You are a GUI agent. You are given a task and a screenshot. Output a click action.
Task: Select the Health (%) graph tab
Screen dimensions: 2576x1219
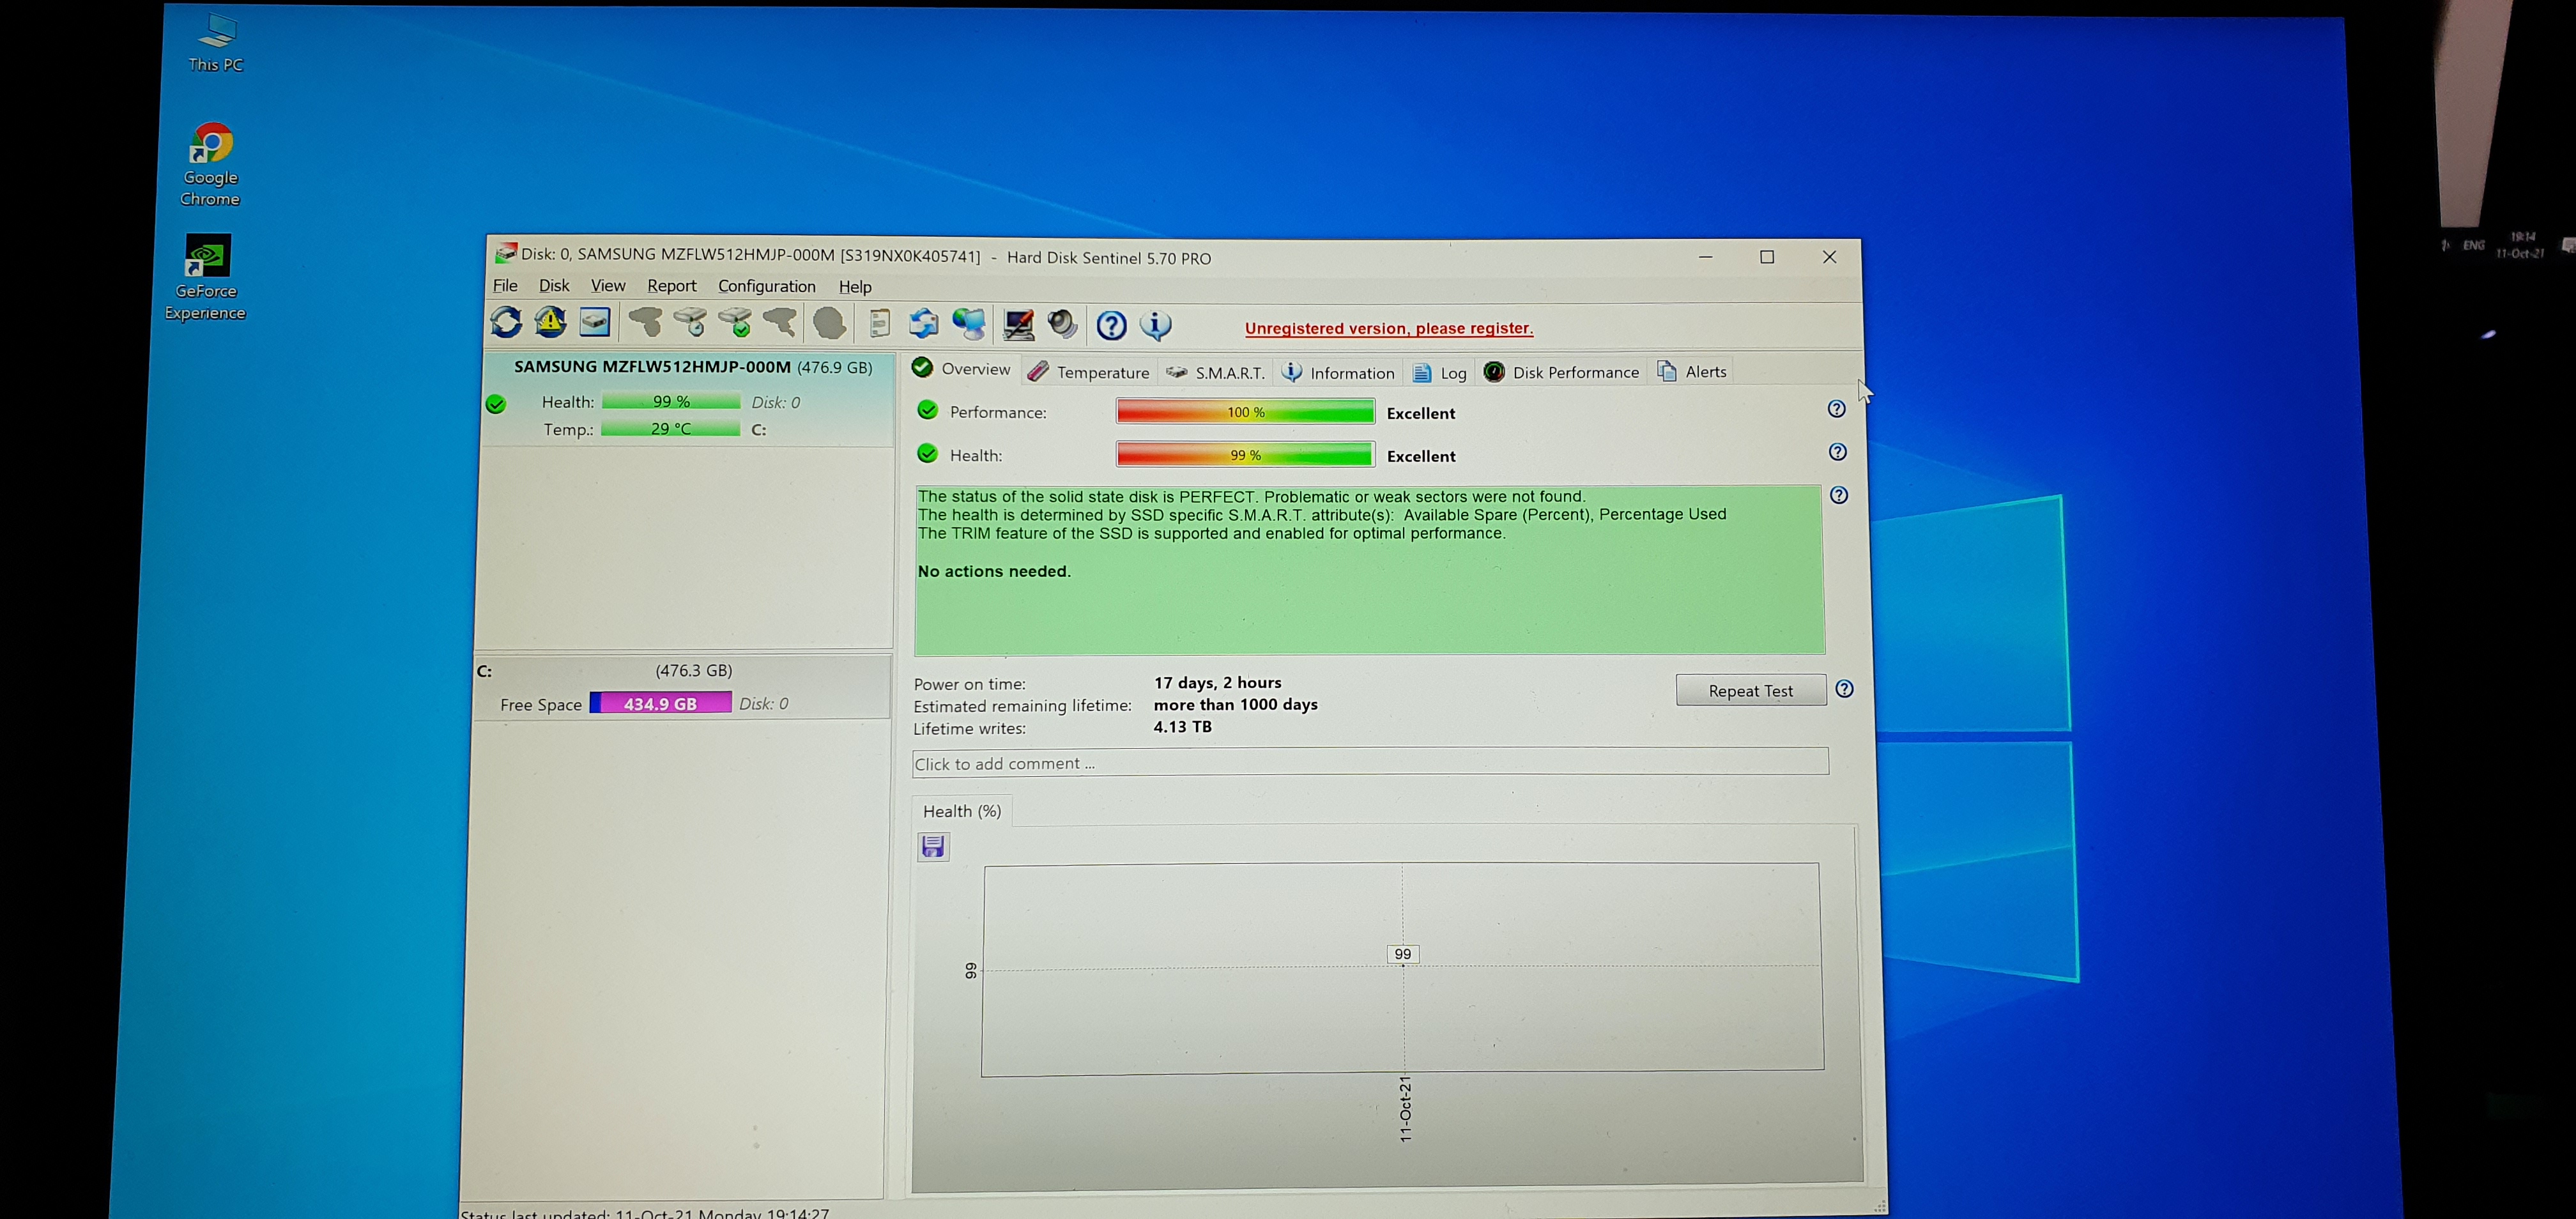tap(962, 811)
